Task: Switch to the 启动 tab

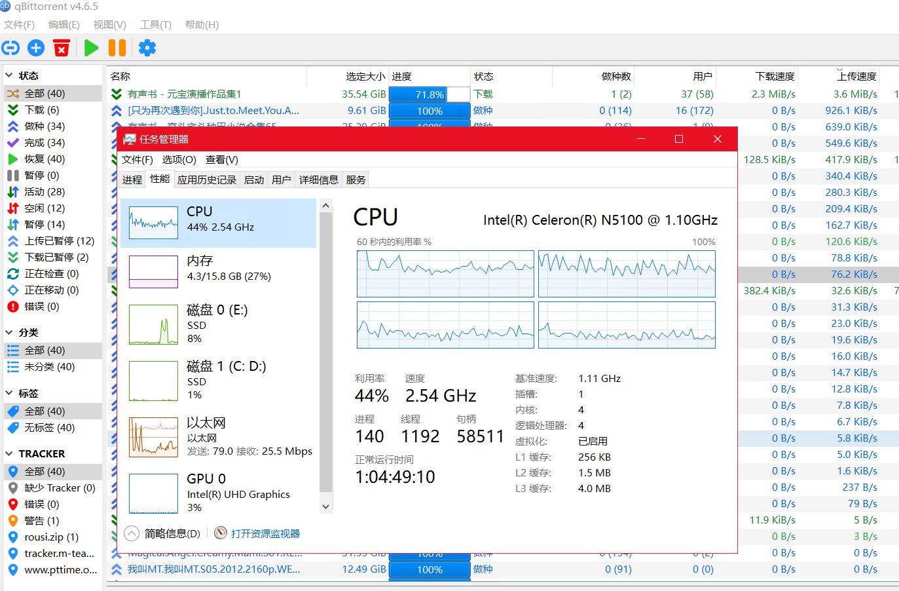Action: (x=253, y=180)
